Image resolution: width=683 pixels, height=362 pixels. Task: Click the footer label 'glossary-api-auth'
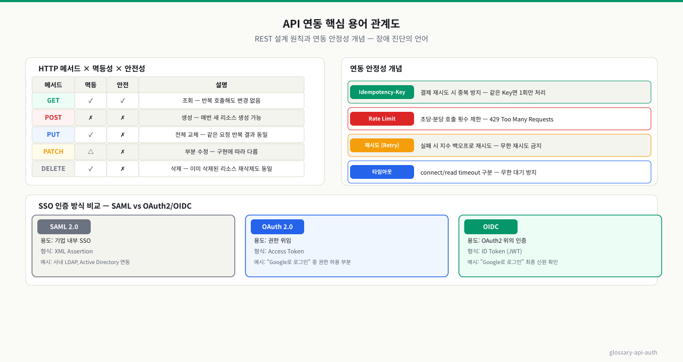(633, 352)
